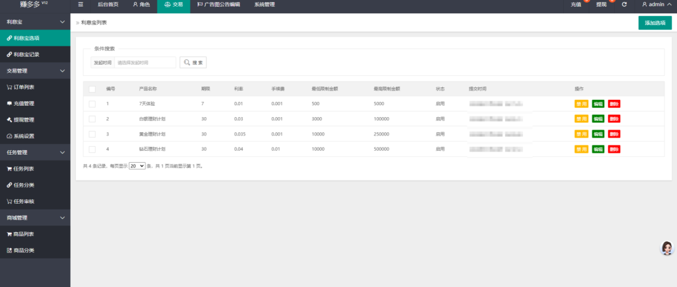Open the 提现 notification in top bar
This screenshot has height=287, width=677.
point(602,5)
